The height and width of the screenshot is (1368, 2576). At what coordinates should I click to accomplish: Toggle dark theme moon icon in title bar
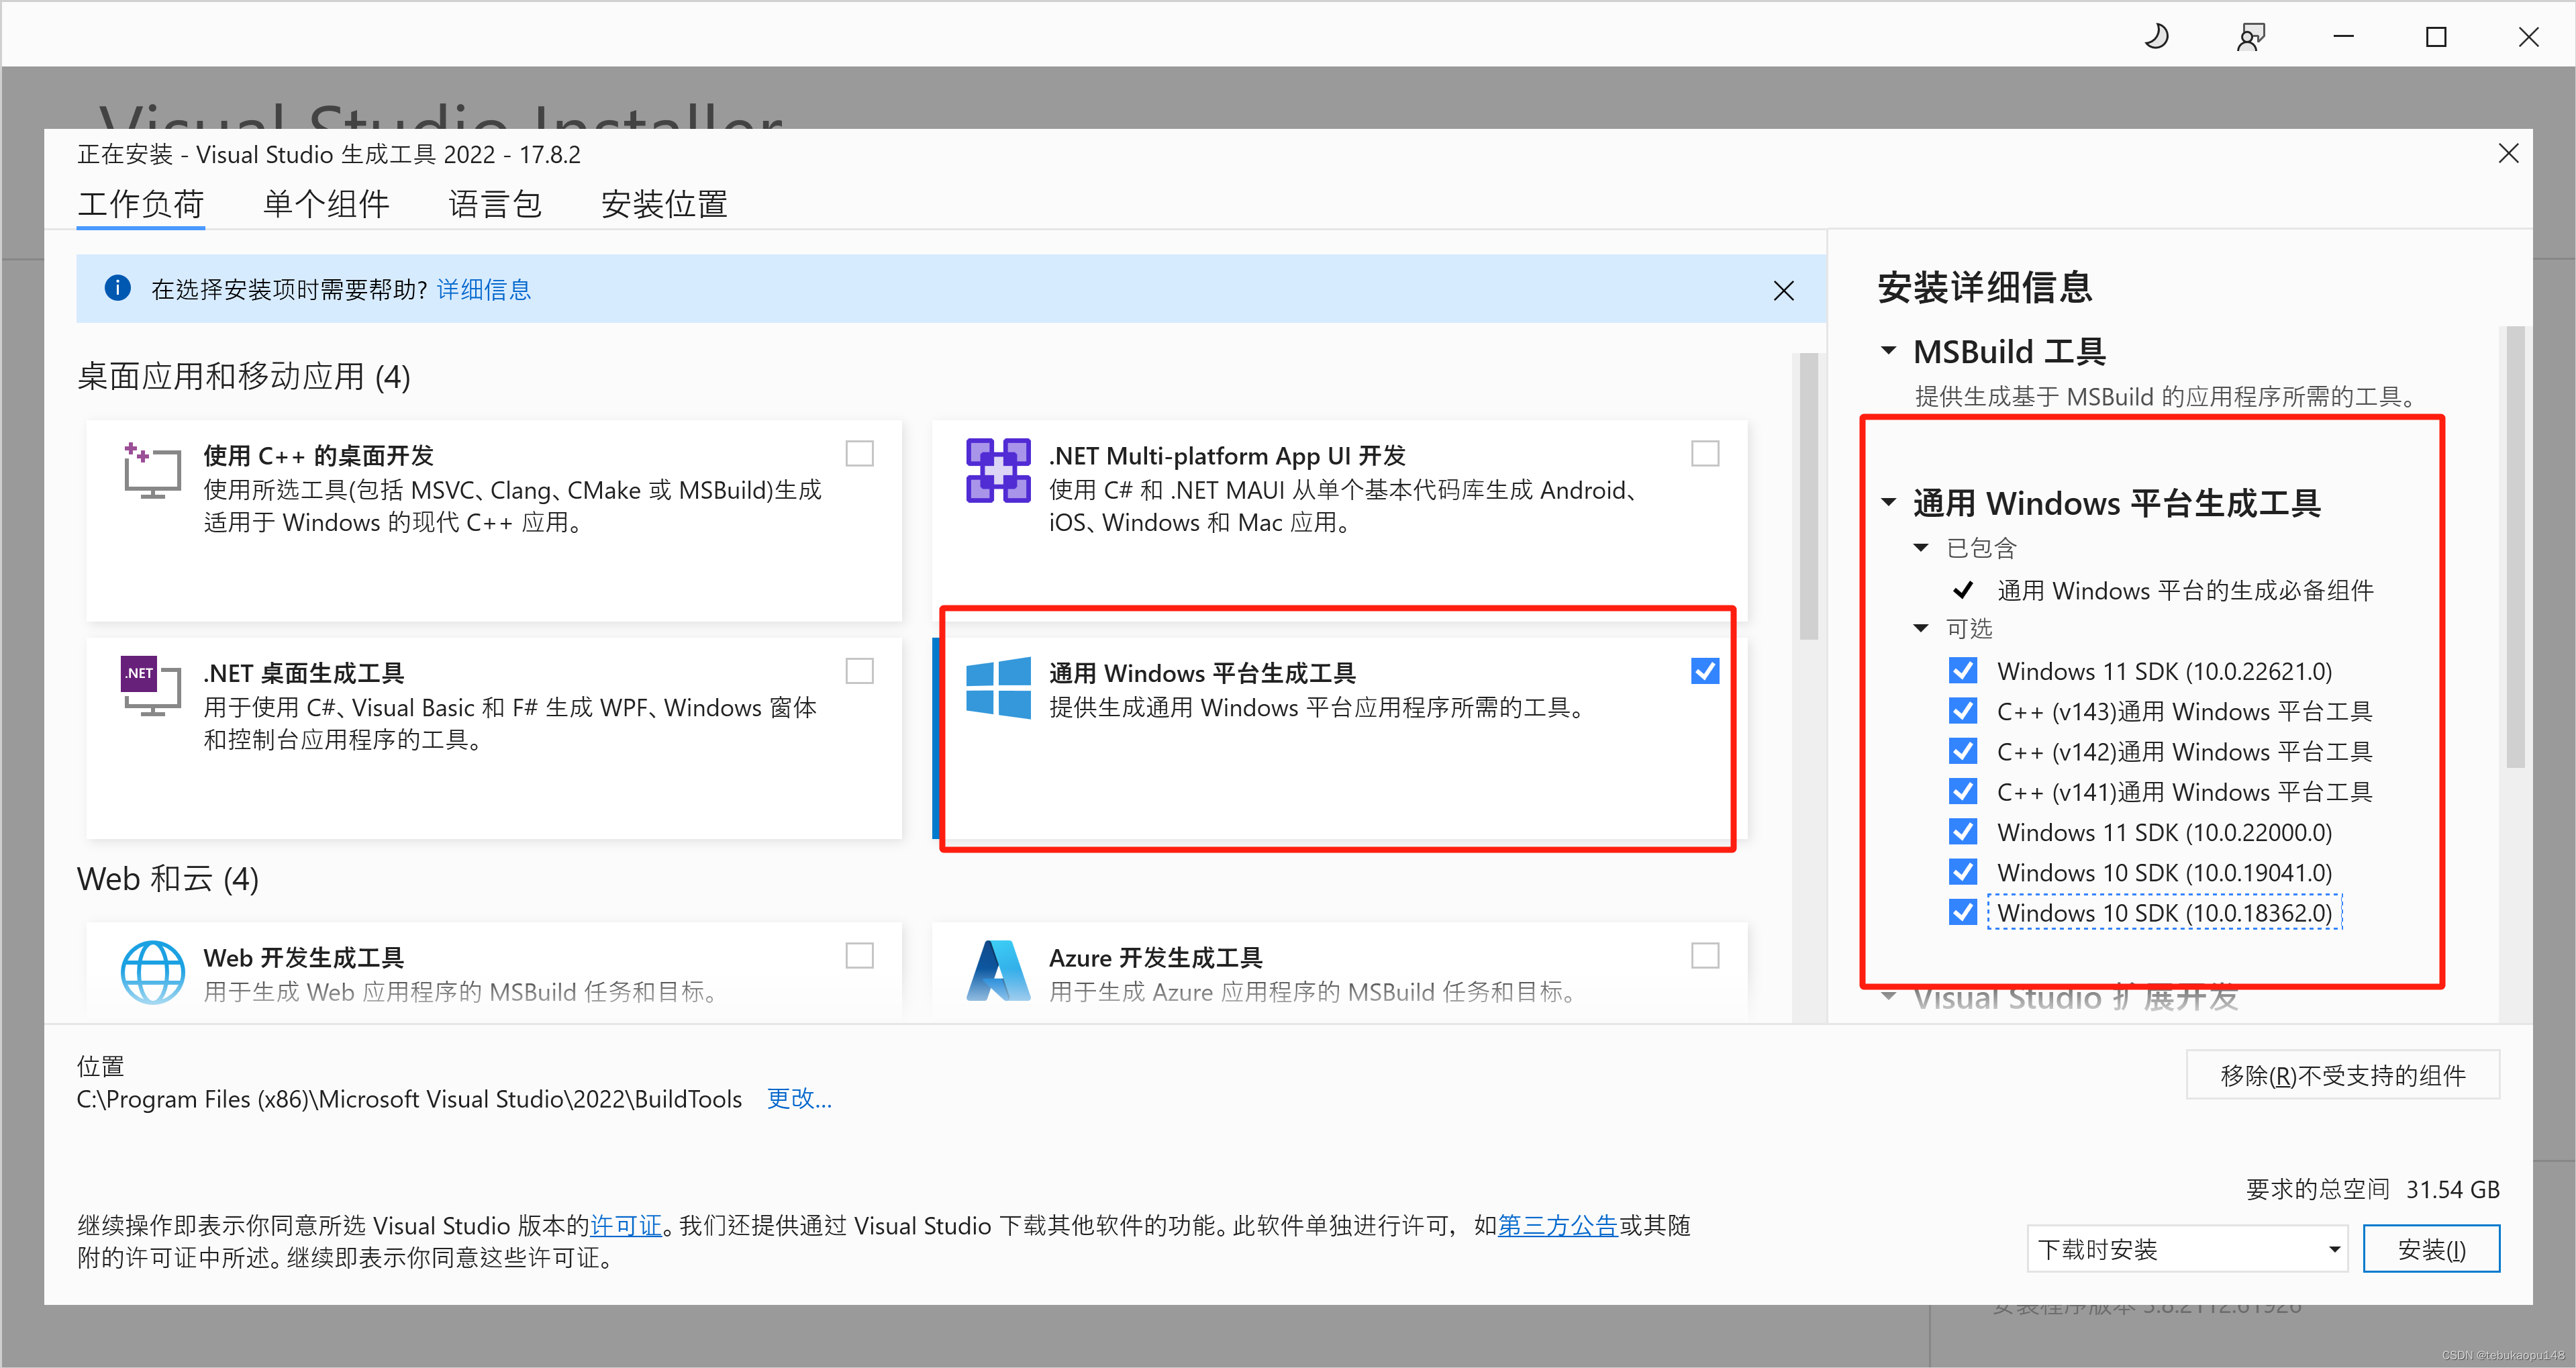pos(2157,37)
